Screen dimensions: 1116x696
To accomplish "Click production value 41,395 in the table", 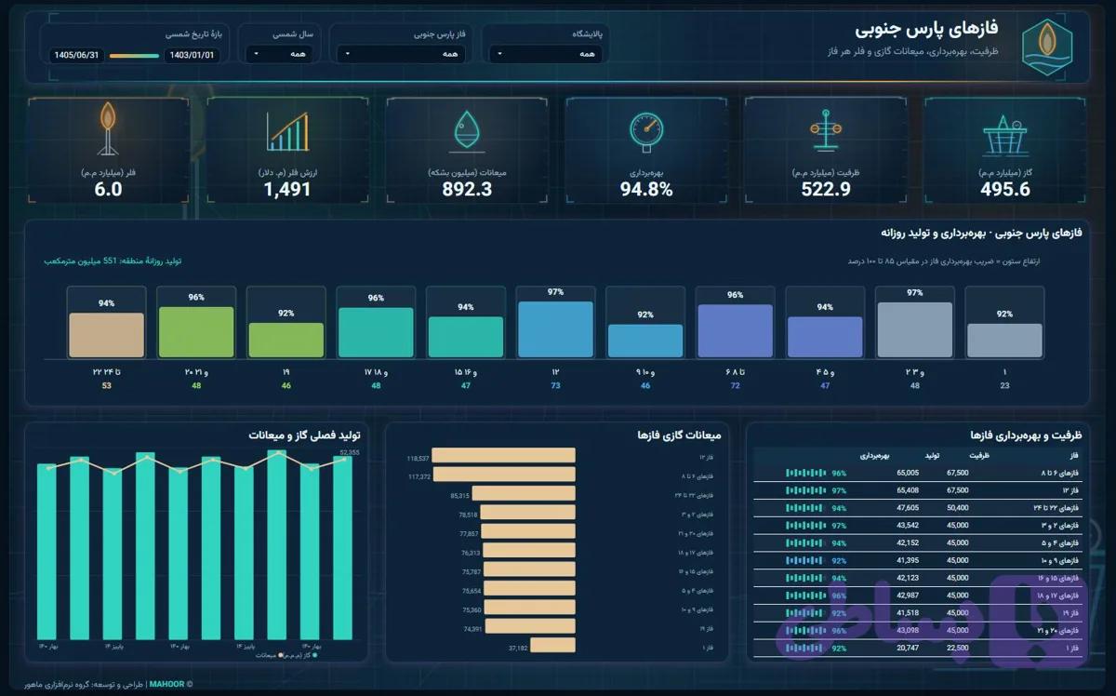I will 908,561.
